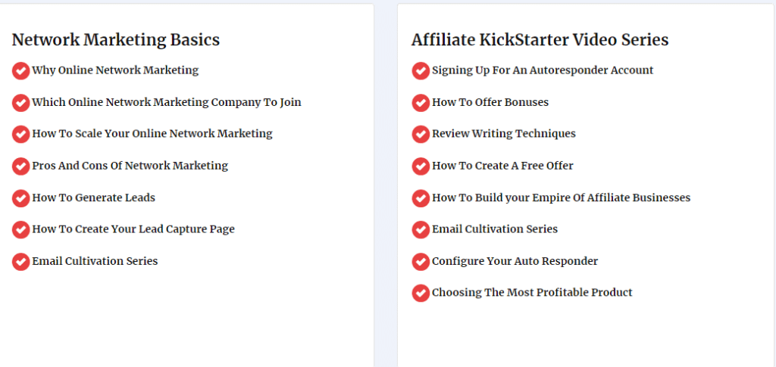Viewport: 776px width, 367px height.
Task: Click How To Scale Your Online Network Marketing text
Action: [x=152, y=133]
